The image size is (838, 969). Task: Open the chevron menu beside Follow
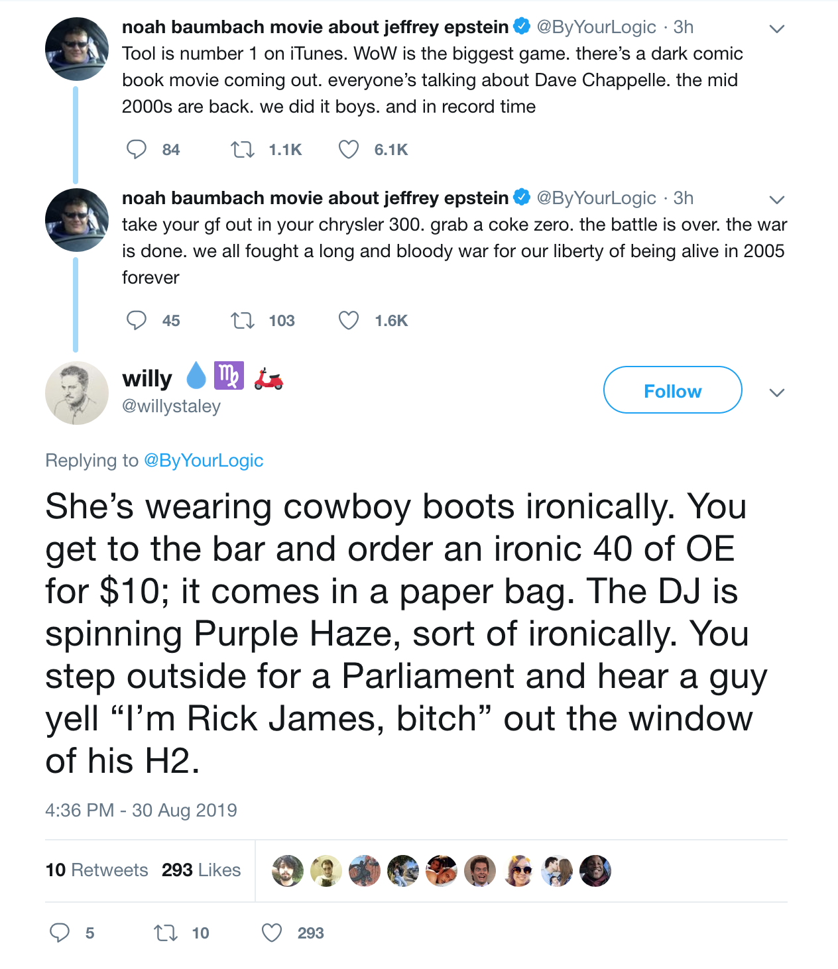(x=777, y=392)
